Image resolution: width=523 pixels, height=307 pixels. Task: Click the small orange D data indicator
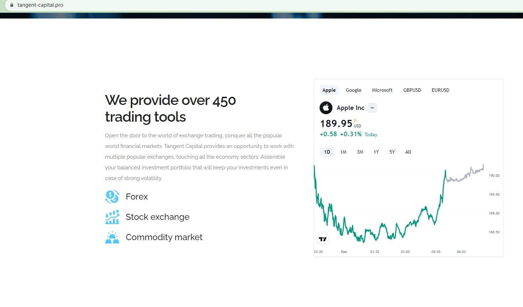pos(355,121)
